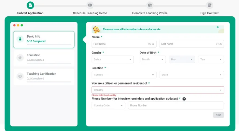Click the green window dot in the sidebar

pos(22,25)
